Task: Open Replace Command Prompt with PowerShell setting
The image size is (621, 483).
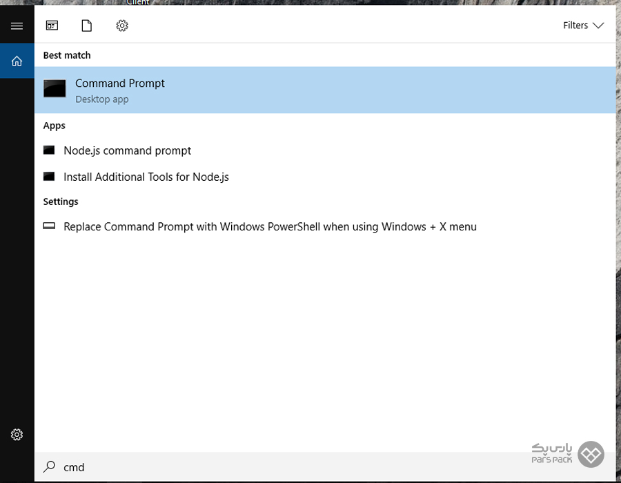Action: click(x=325, y=226)
